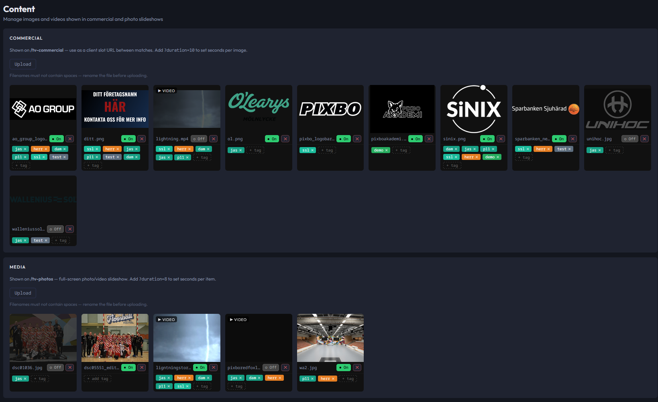The image size is (658, 402).
Task: Remove wa2.jpg using its X icon
Action: point(357,367)
